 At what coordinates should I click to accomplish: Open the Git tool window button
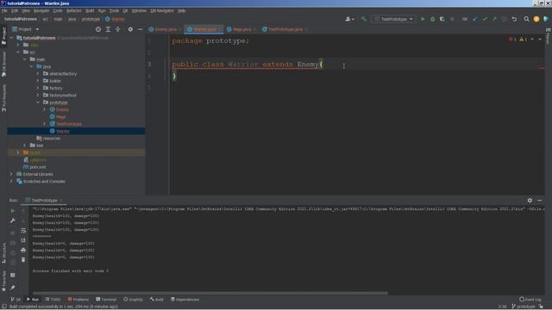click(16, 300)
